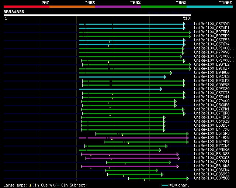Select the UniRef100_B9GYL2 label
Viewport: 236px width, 188px height.
[x=212, y=64]
